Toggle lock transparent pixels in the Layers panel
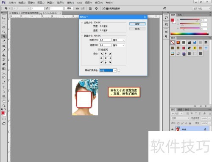The width and height of the screenshot is (212, 162). [179, 123]
